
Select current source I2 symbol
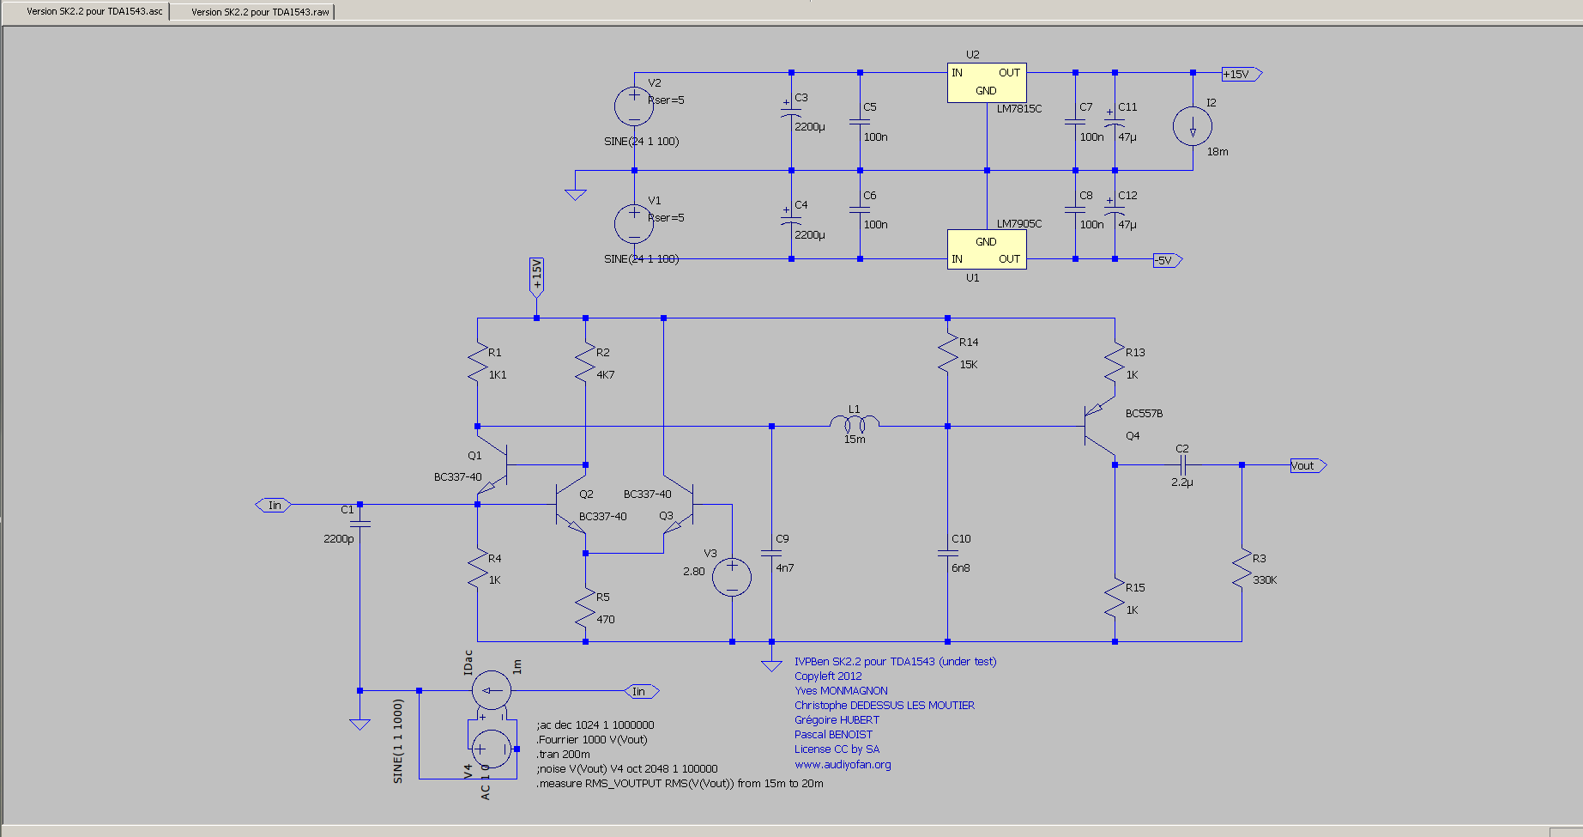[x=1193, y=126]
